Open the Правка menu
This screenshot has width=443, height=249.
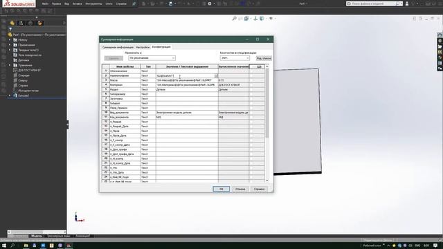(x=56, y=4)
